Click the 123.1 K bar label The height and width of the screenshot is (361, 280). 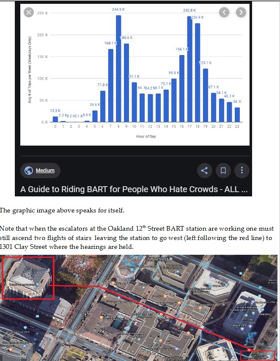[206, 63]
